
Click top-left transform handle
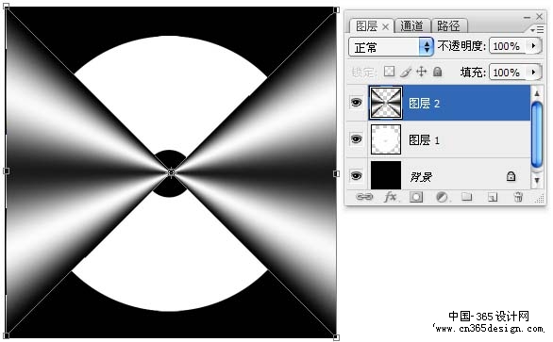tap(6, 7)
